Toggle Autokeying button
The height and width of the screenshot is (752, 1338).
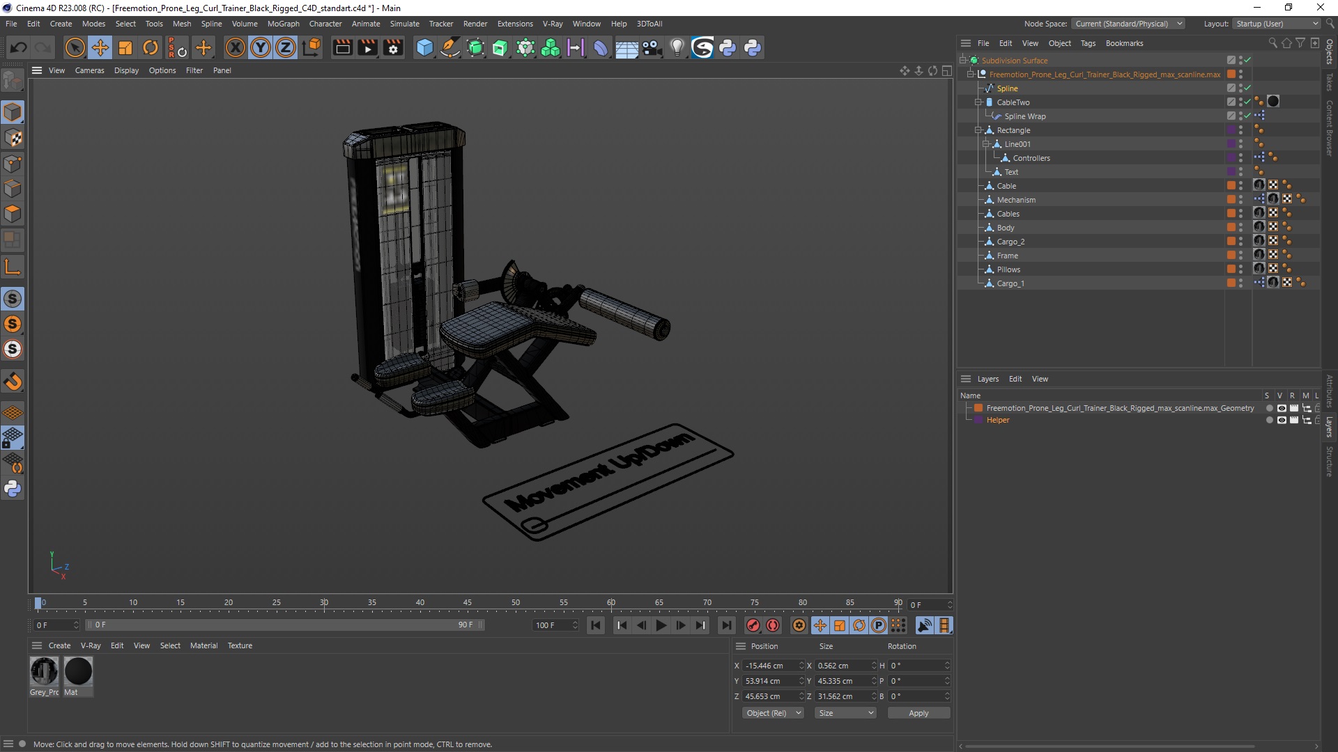click(x=773, y=625)
